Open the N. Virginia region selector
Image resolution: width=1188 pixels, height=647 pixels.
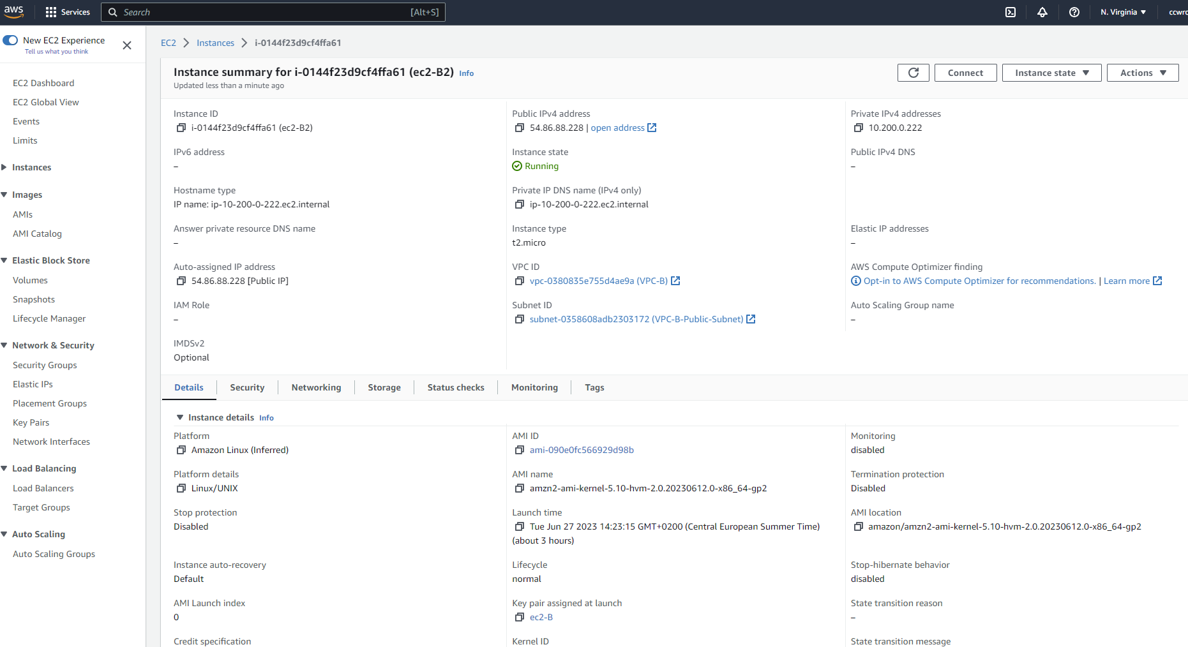tap(1123, 12)
